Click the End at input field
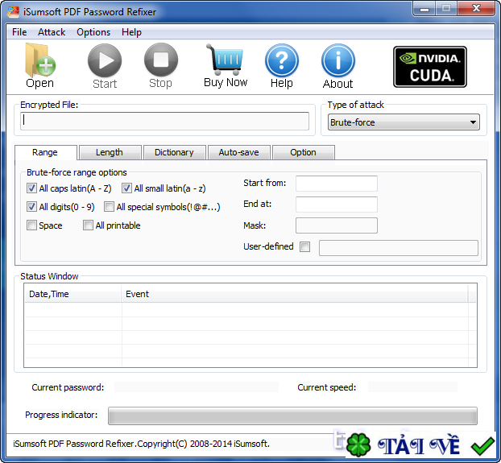The image size is (501, 463). point(337,205)
